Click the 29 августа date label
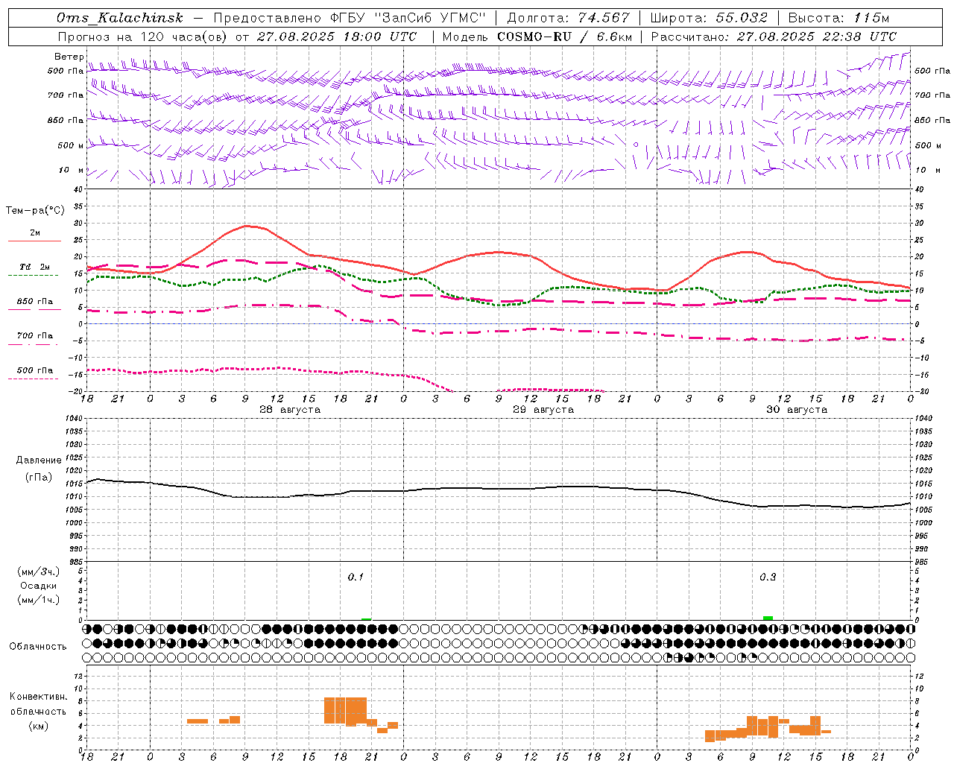The height and width of the screenshot is (763, 954). pos(543,410)
